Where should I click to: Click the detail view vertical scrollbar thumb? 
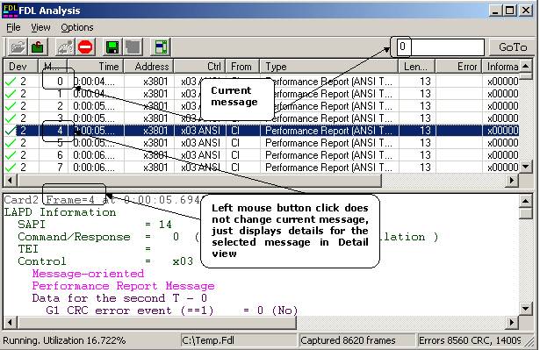click(526, 213)
